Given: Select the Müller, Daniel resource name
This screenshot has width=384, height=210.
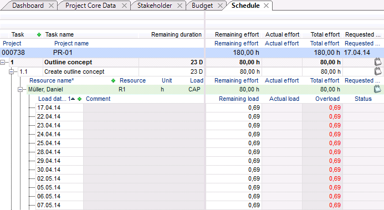Looking at the screenshot, I should (45, 89).
